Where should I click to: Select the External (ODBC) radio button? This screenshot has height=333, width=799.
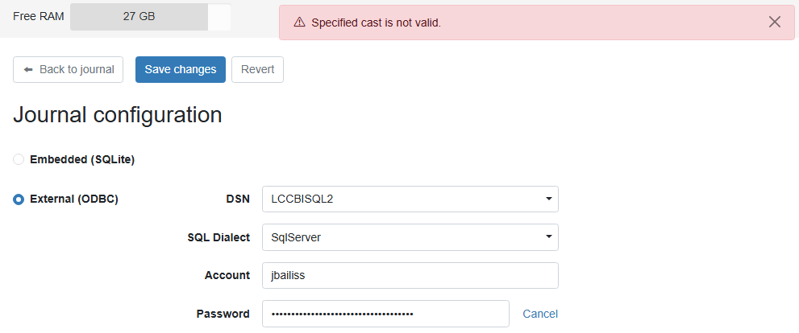[19, 199]
